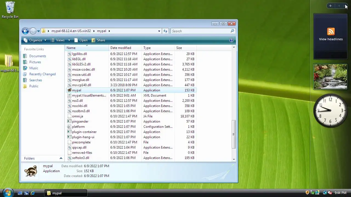This screenshot has height=197, width=351.
Task: Select the platform configuration settings icon
Action: (x=69, y=127)
